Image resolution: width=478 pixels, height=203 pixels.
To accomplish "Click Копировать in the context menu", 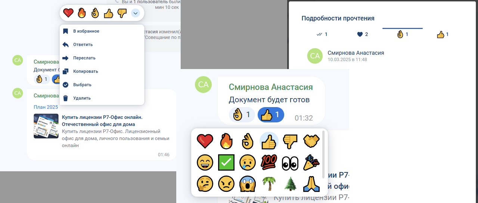I will click(85, 71).
